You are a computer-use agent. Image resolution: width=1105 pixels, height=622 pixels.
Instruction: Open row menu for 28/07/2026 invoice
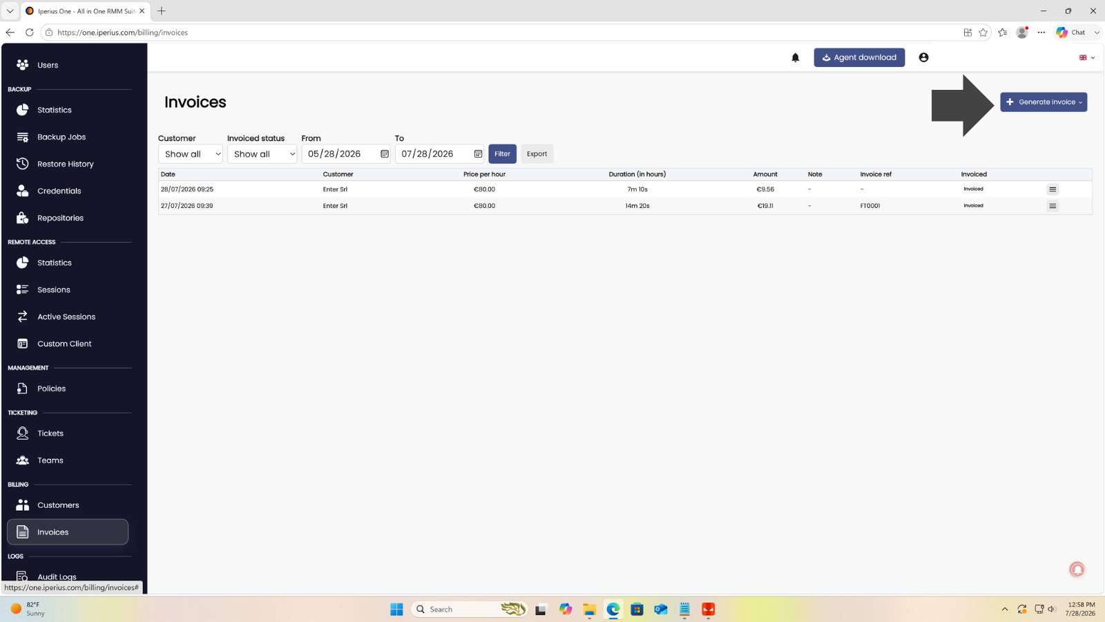[x=1053, y=189]
